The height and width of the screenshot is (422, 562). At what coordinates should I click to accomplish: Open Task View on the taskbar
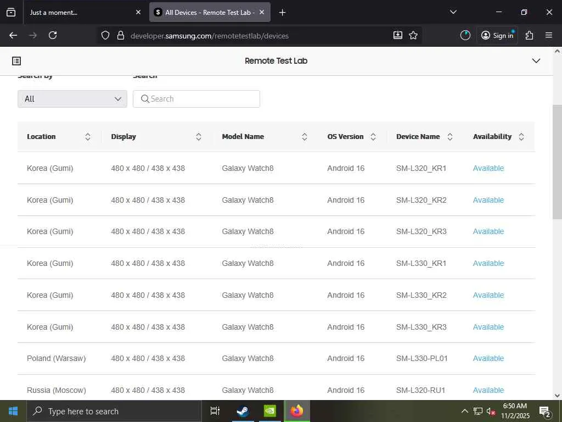point(215,411)
